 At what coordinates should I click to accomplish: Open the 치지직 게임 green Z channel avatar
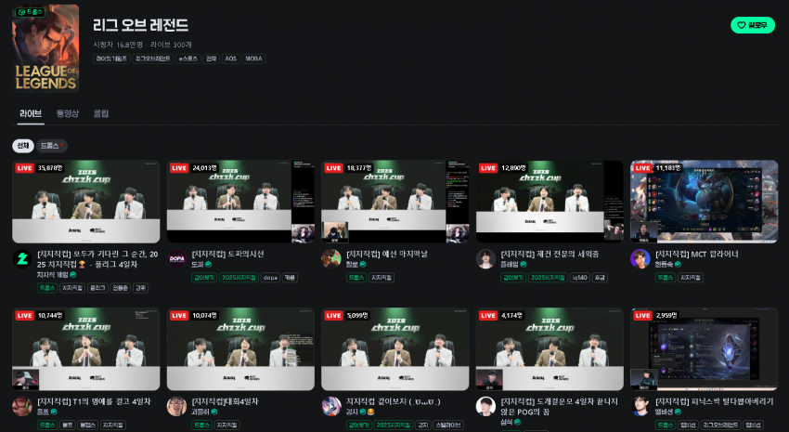tap(21, 259)
